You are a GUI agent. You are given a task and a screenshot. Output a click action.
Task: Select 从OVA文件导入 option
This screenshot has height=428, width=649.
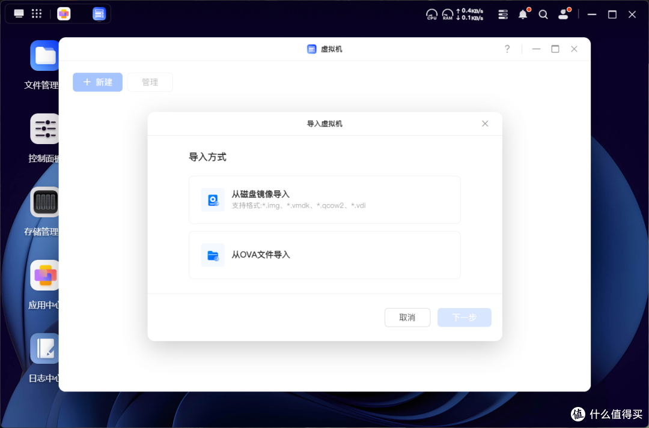tap(324, 255)
